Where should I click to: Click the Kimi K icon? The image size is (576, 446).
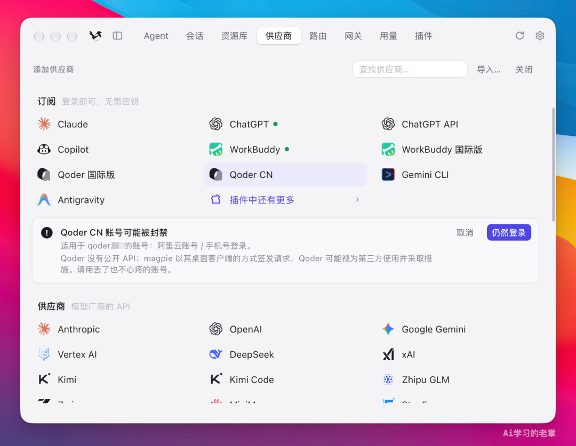44,379
